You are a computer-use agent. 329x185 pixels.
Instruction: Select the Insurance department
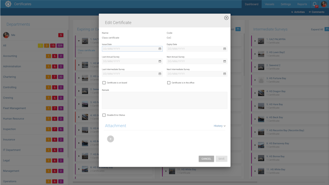click(x=9, y=139)
